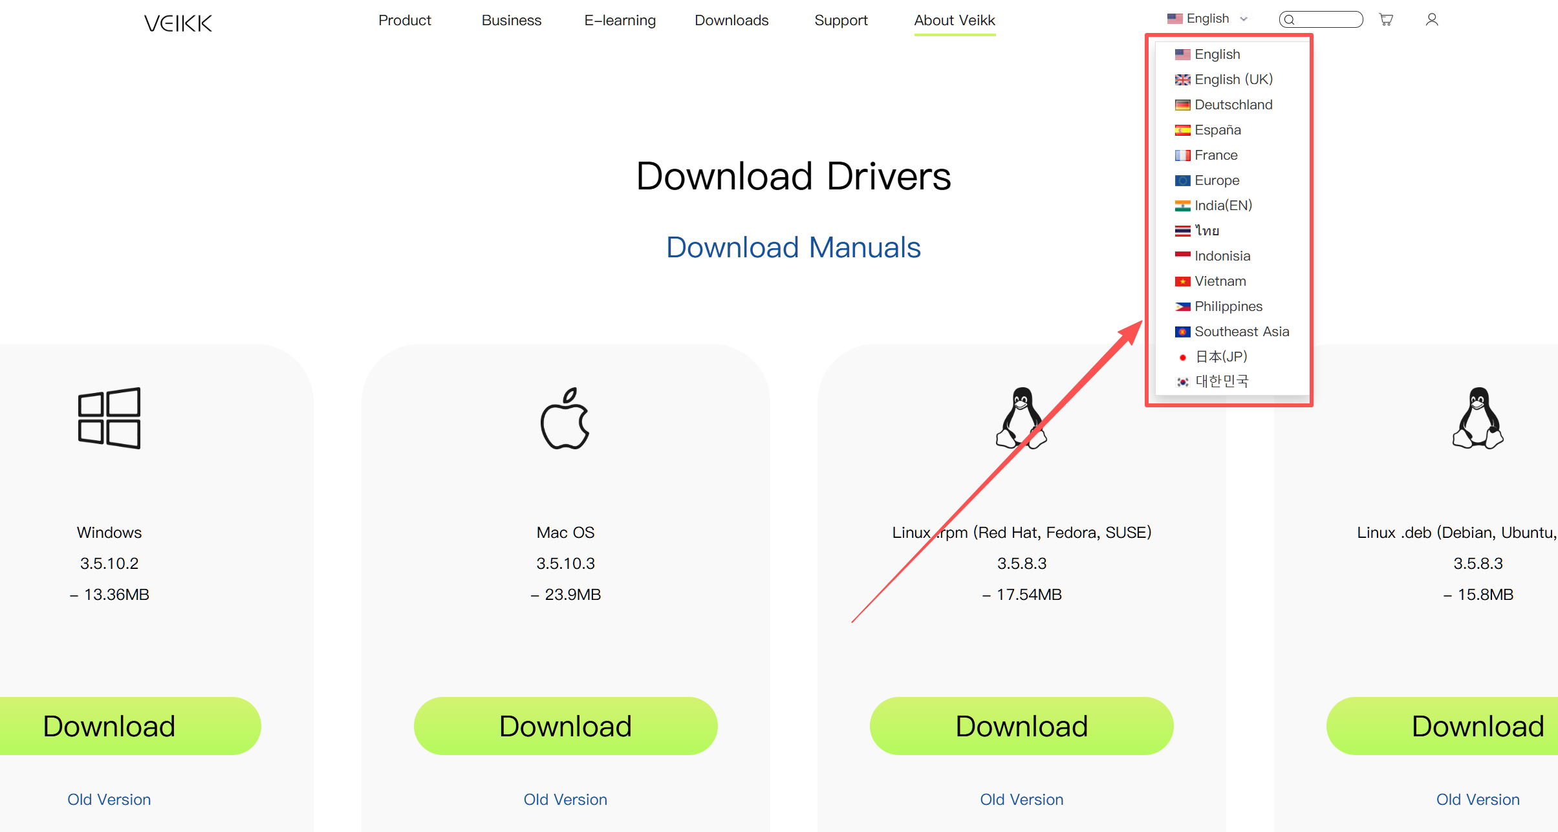Image resolution: width=1558 pixels, height=832 pixels.
Task: Download the Linux .rpm driver
Action: 1021,726
